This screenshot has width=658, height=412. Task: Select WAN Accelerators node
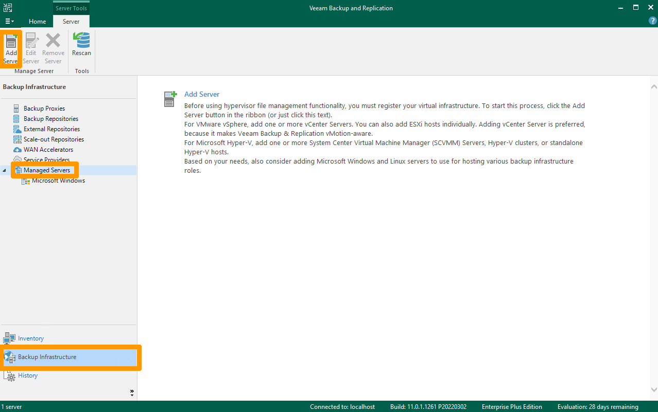pyautogui.click(x=47, y=149)
